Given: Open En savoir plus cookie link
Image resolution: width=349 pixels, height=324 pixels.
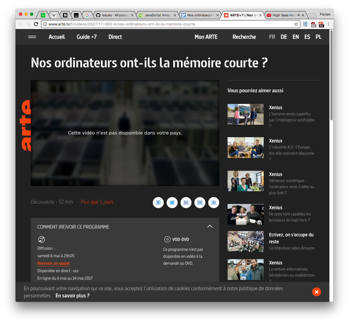Looking at the screenshot, I should (72, 295).
